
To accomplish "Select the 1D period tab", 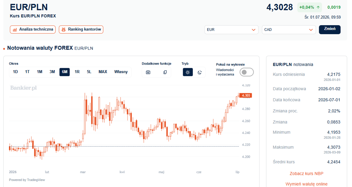I will 15,72.
